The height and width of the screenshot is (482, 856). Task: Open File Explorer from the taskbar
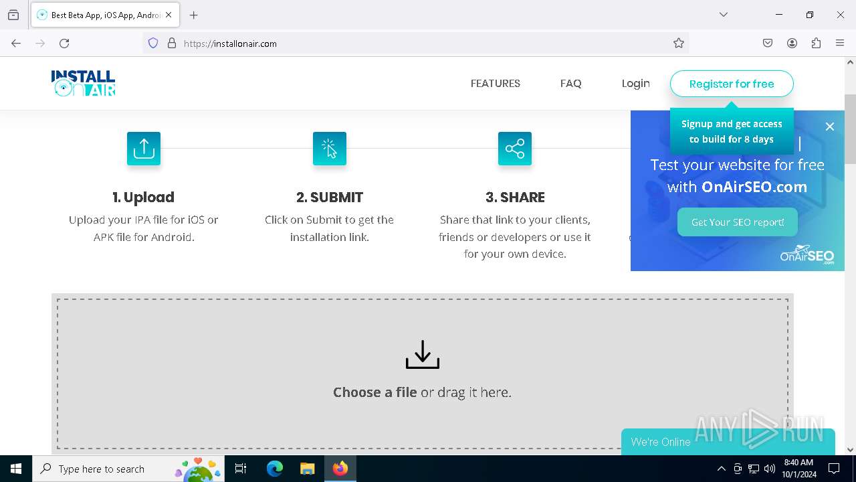(x=307, y=469)
